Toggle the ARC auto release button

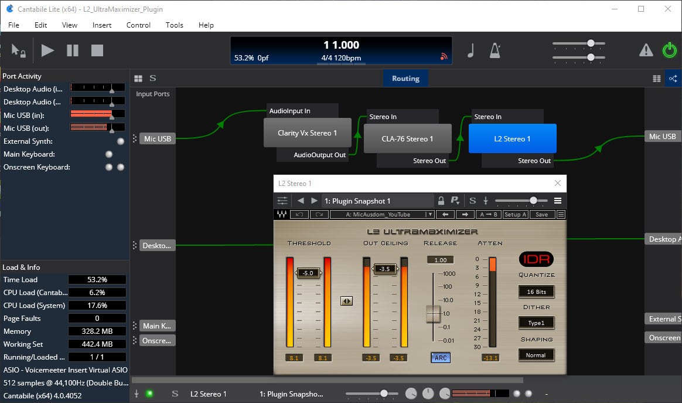point(441,358)
